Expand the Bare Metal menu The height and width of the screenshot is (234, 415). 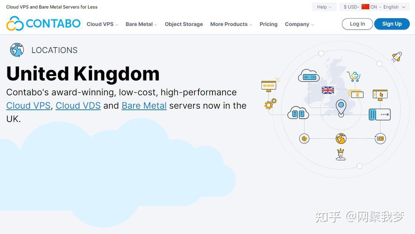(x=141, y=24)
